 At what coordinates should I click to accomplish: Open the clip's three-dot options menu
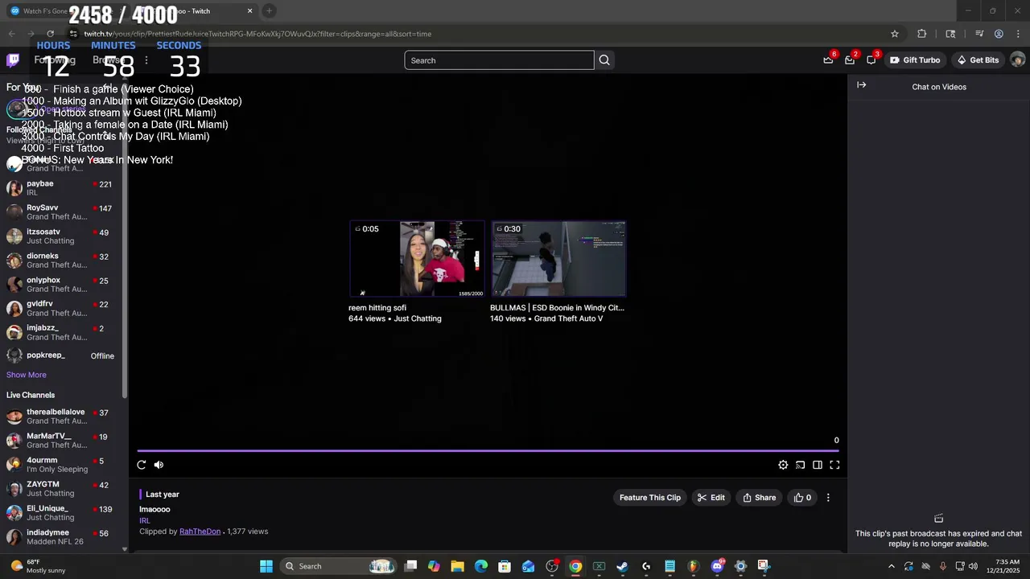click(828, 498)
